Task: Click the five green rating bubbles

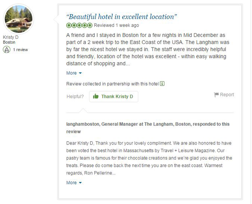Action: 79,25
